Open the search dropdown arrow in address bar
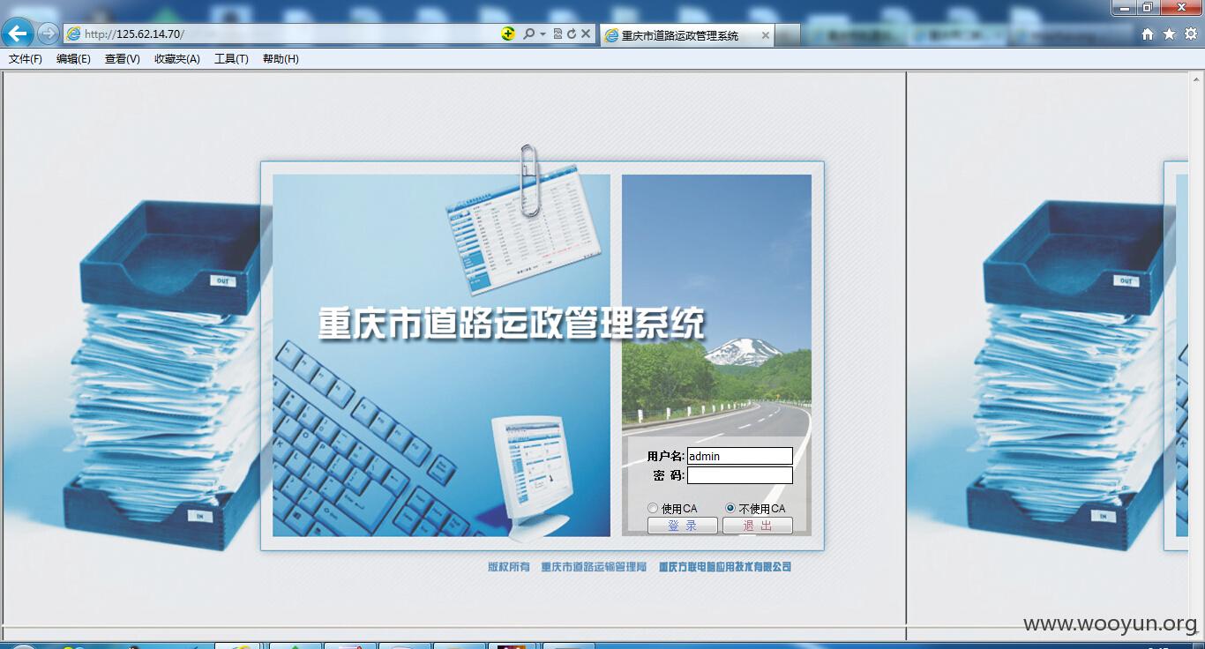 point(543,34)
